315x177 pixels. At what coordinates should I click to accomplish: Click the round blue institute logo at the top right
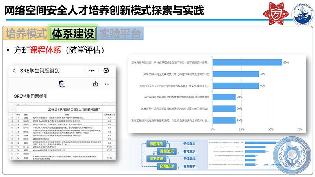tap(303, 14)
